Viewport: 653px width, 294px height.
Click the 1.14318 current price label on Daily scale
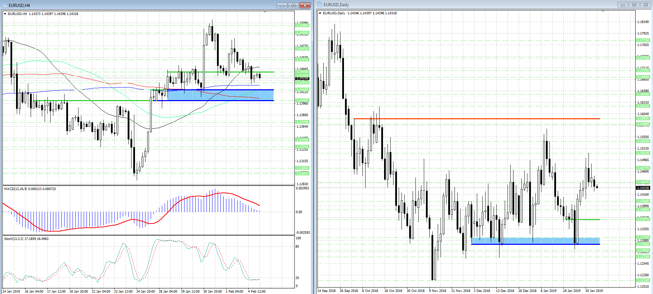click(x=643, y=188)
